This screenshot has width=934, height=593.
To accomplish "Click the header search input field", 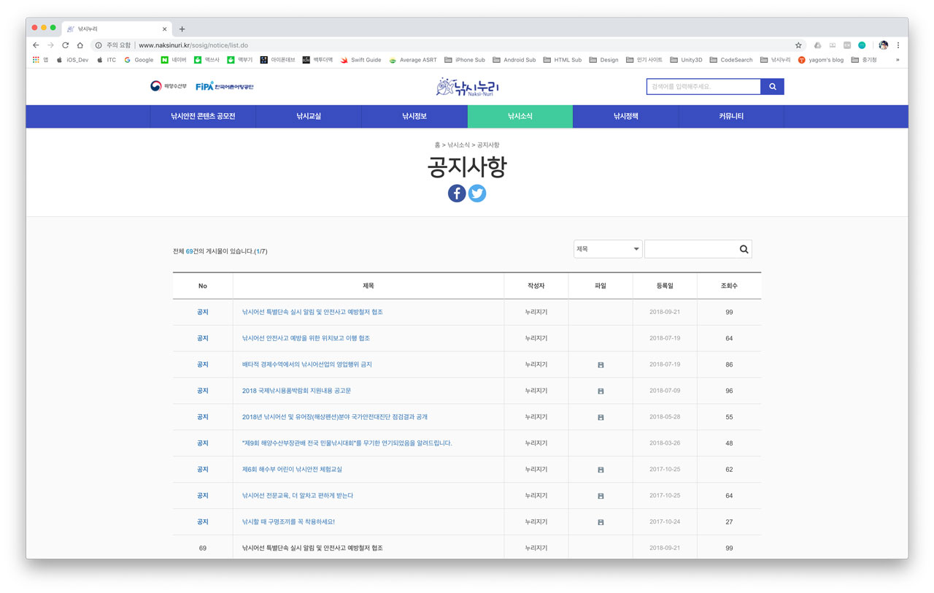I will coord(703,87).
